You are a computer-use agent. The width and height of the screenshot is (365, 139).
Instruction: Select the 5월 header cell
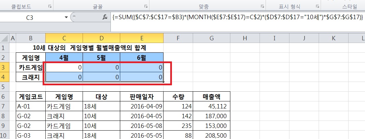101,57
